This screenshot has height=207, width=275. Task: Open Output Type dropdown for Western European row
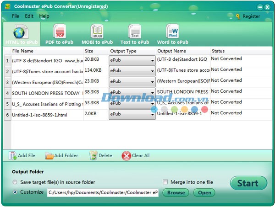(132, 82)
